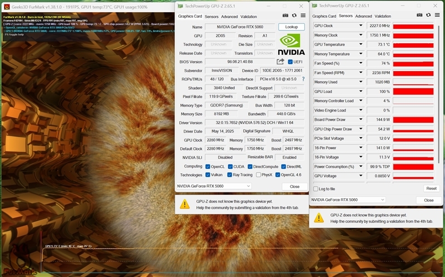The width and height of the screenshot is (445, 277).
Task: Toggle the OpenGL 4.6 checkbox
Action: [278, 175]
